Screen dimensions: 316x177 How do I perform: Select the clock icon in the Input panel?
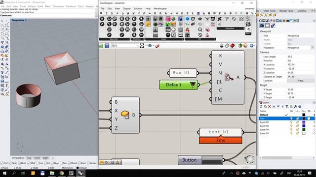[x=168, y=35]
